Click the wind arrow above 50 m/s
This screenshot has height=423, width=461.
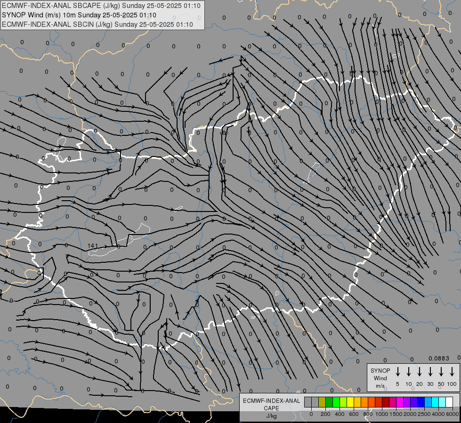coord(441,372)
